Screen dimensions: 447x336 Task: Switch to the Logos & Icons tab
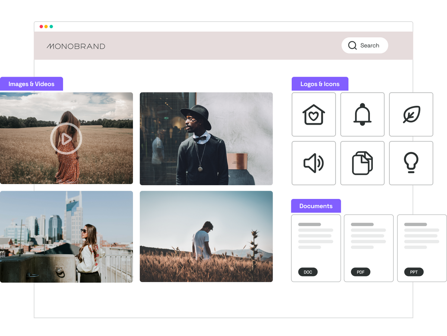pos(320,84)
